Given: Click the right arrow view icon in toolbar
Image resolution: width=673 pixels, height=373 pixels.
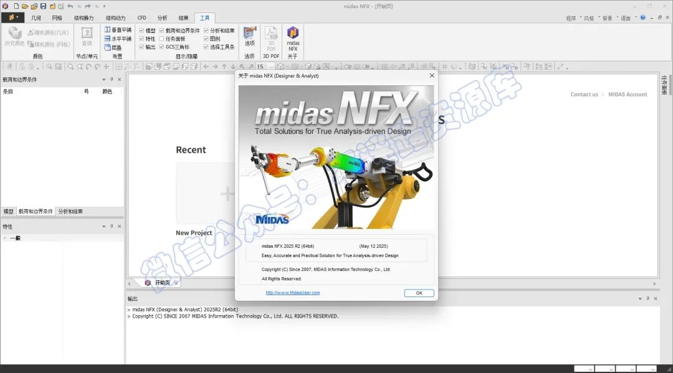Looking at the screenshot, I should (215, 67).
